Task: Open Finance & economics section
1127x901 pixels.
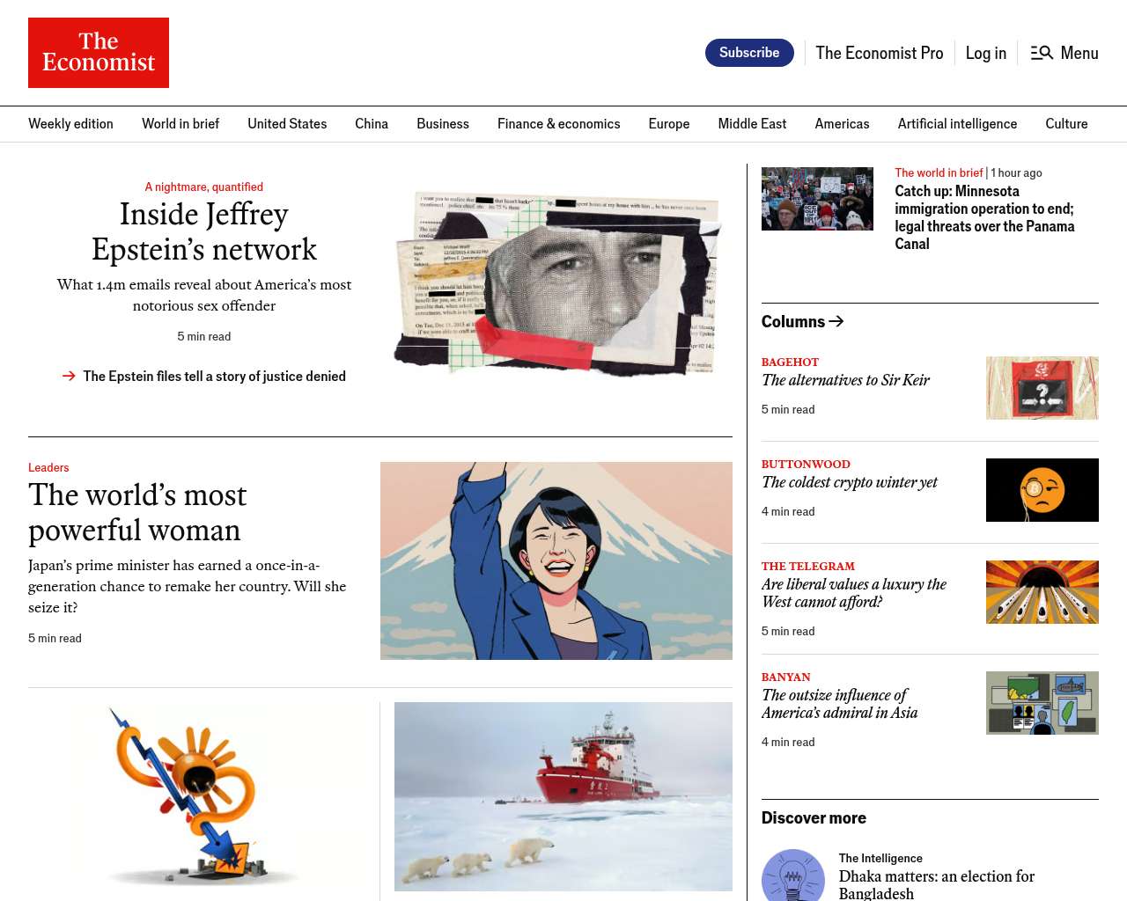Action: (559, 124)
